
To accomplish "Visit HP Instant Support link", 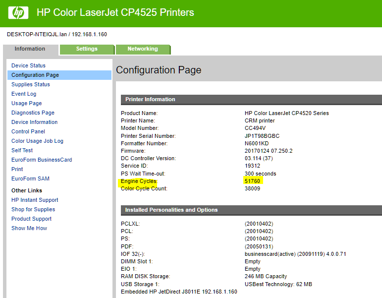I will (x=35, y=200).
